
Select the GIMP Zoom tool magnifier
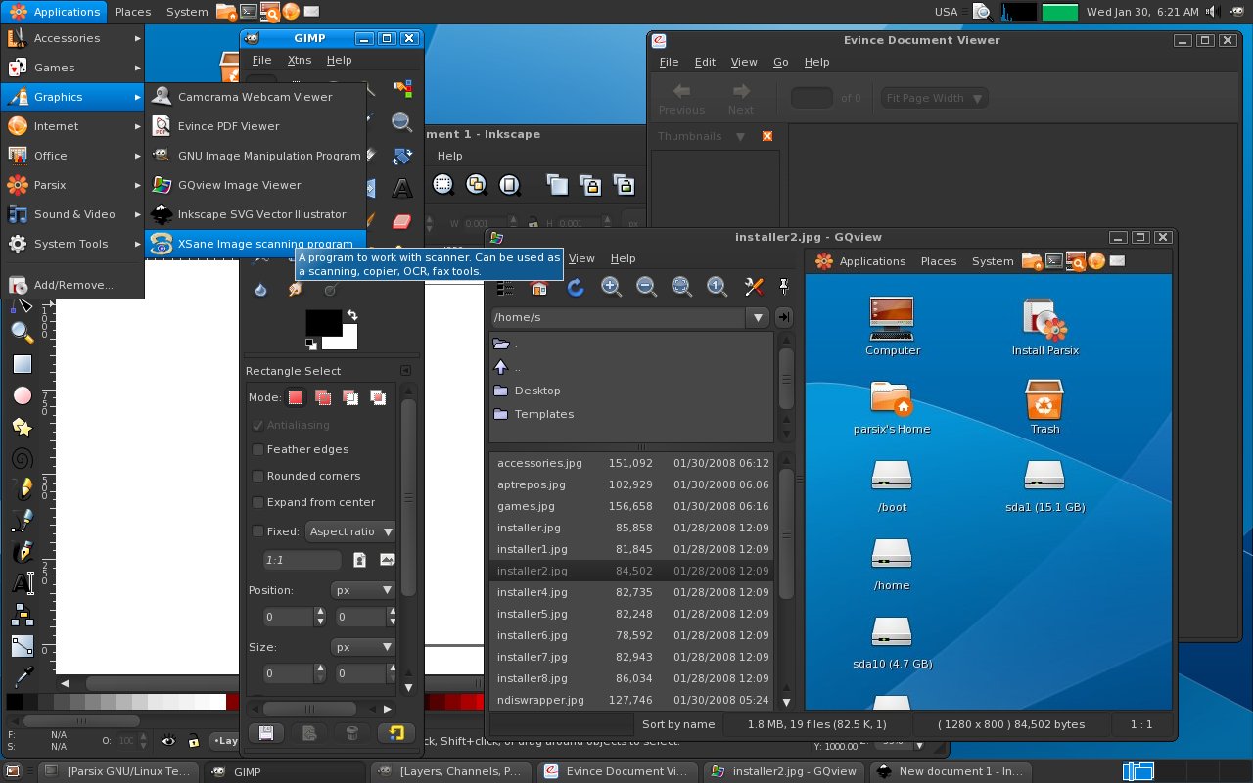401,121
